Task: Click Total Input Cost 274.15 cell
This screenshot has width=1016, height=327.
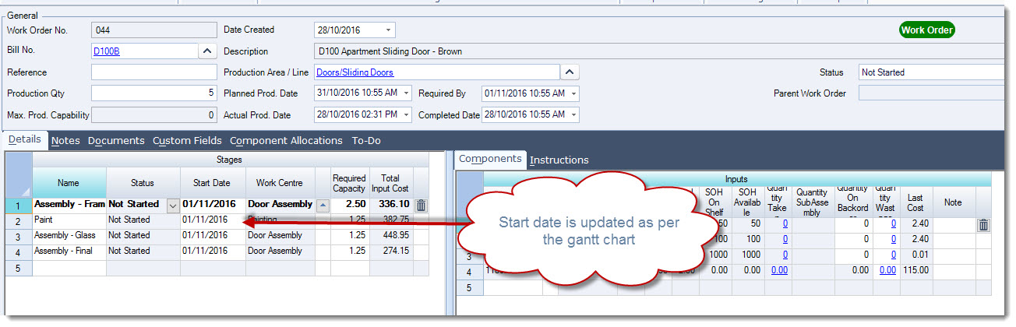Action: click(x=391, y=251)
